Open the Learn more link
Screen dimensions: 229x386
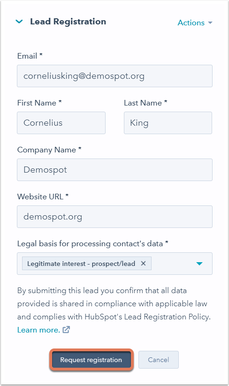click(38, 330)
